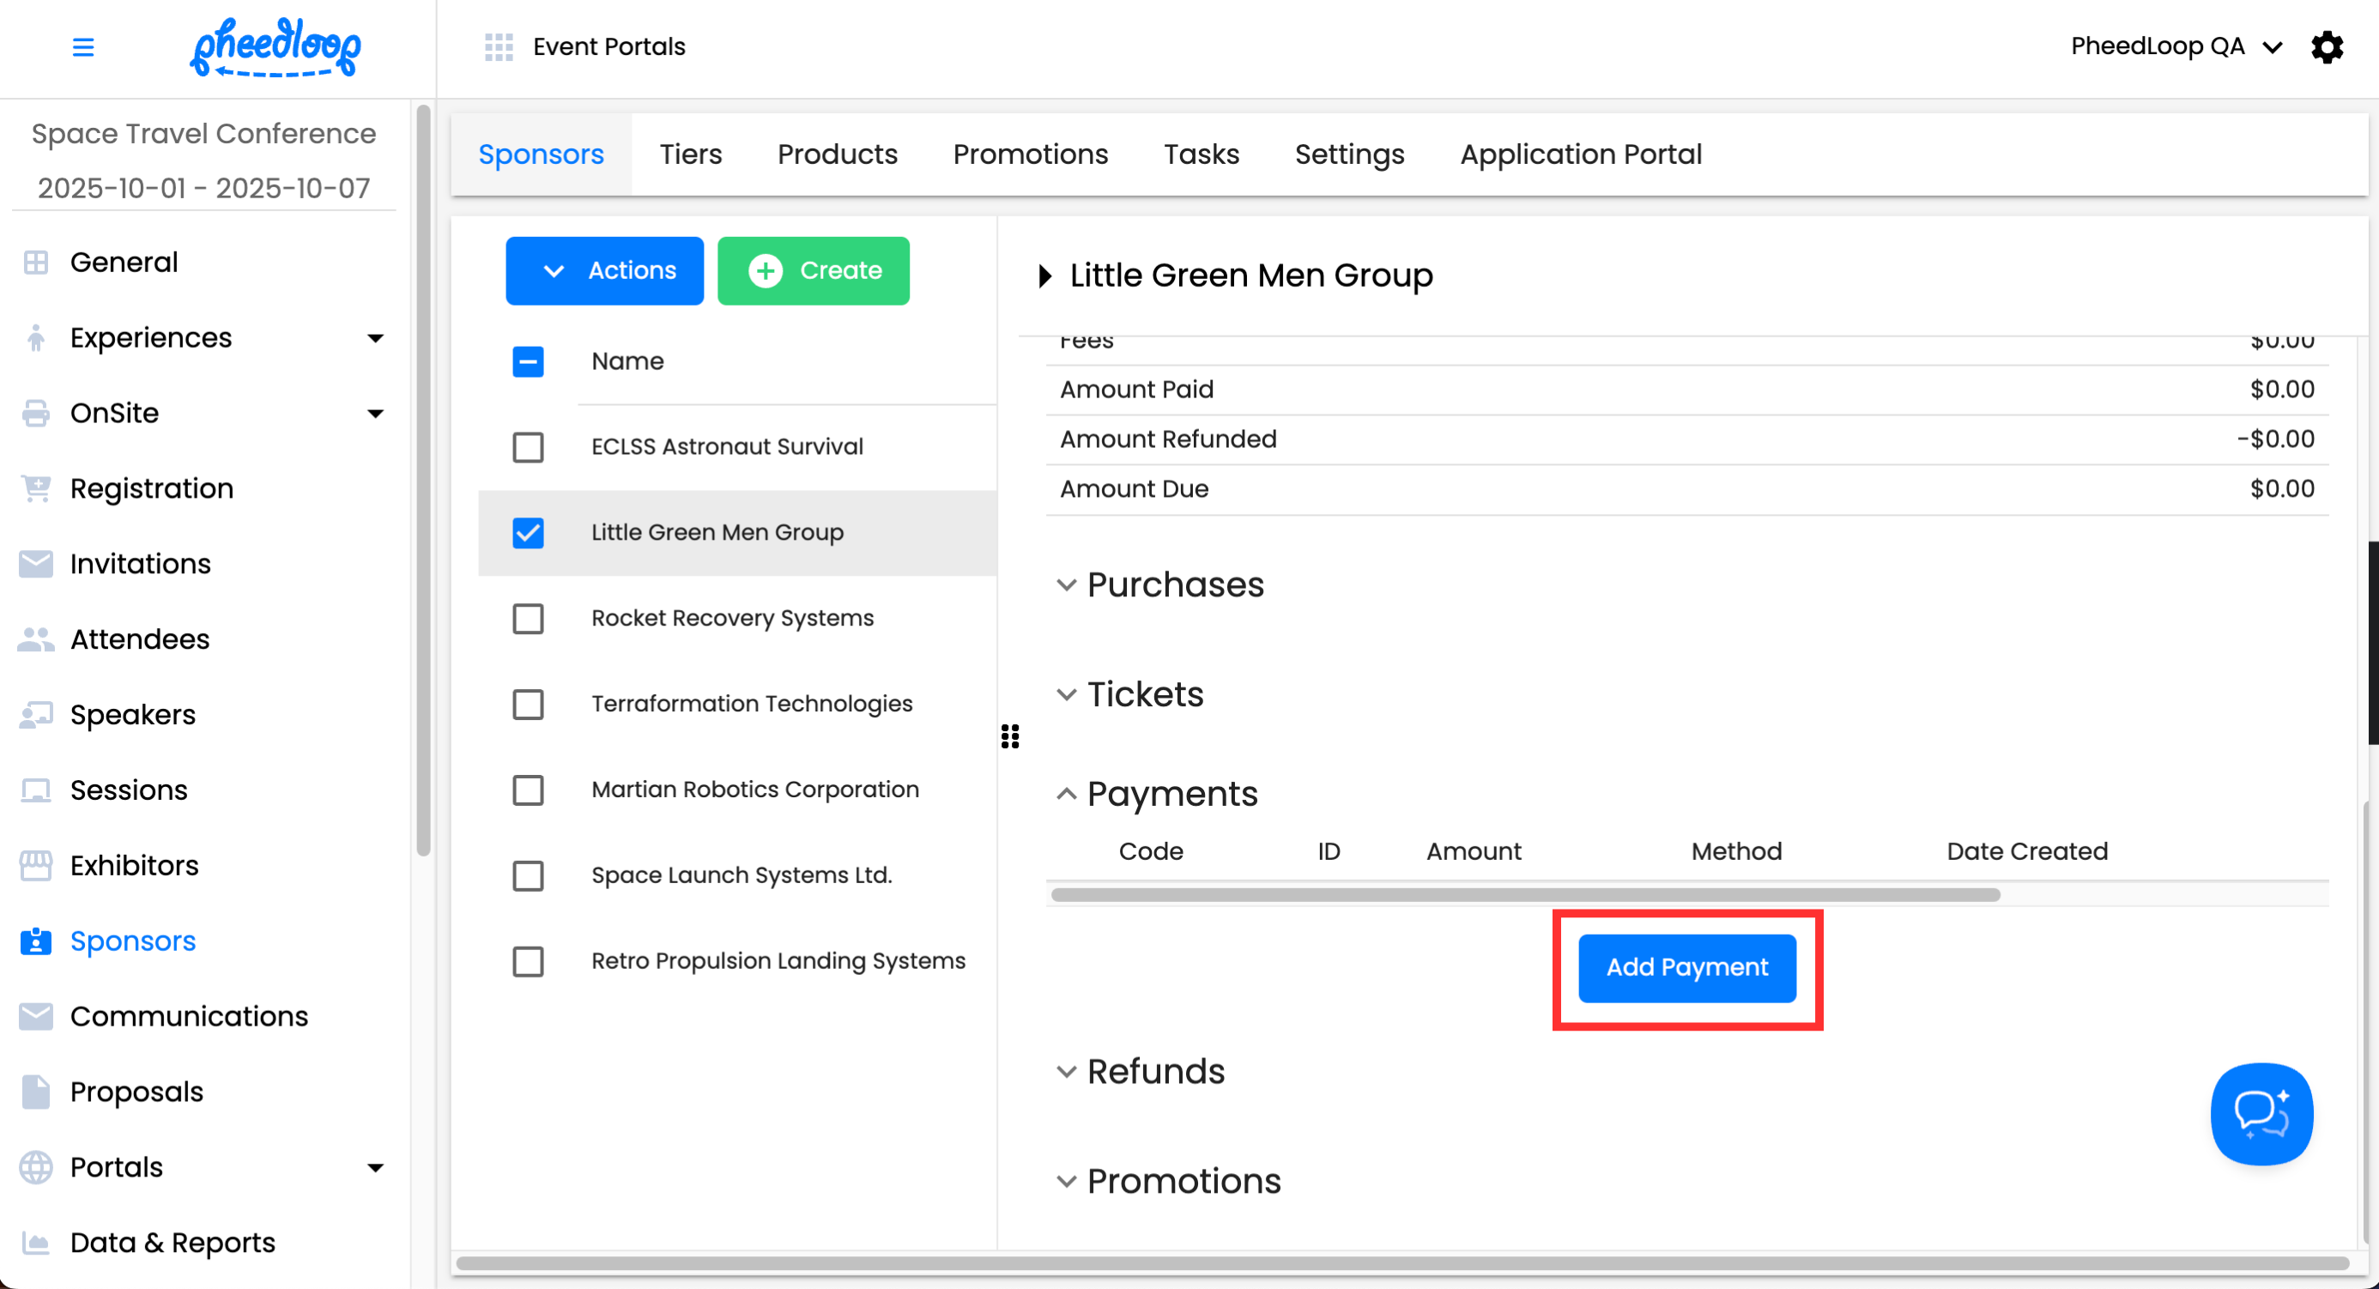Collapse the Payments section
The width and height of the screenshot is (2379, 1289).
pos(1067,794)
